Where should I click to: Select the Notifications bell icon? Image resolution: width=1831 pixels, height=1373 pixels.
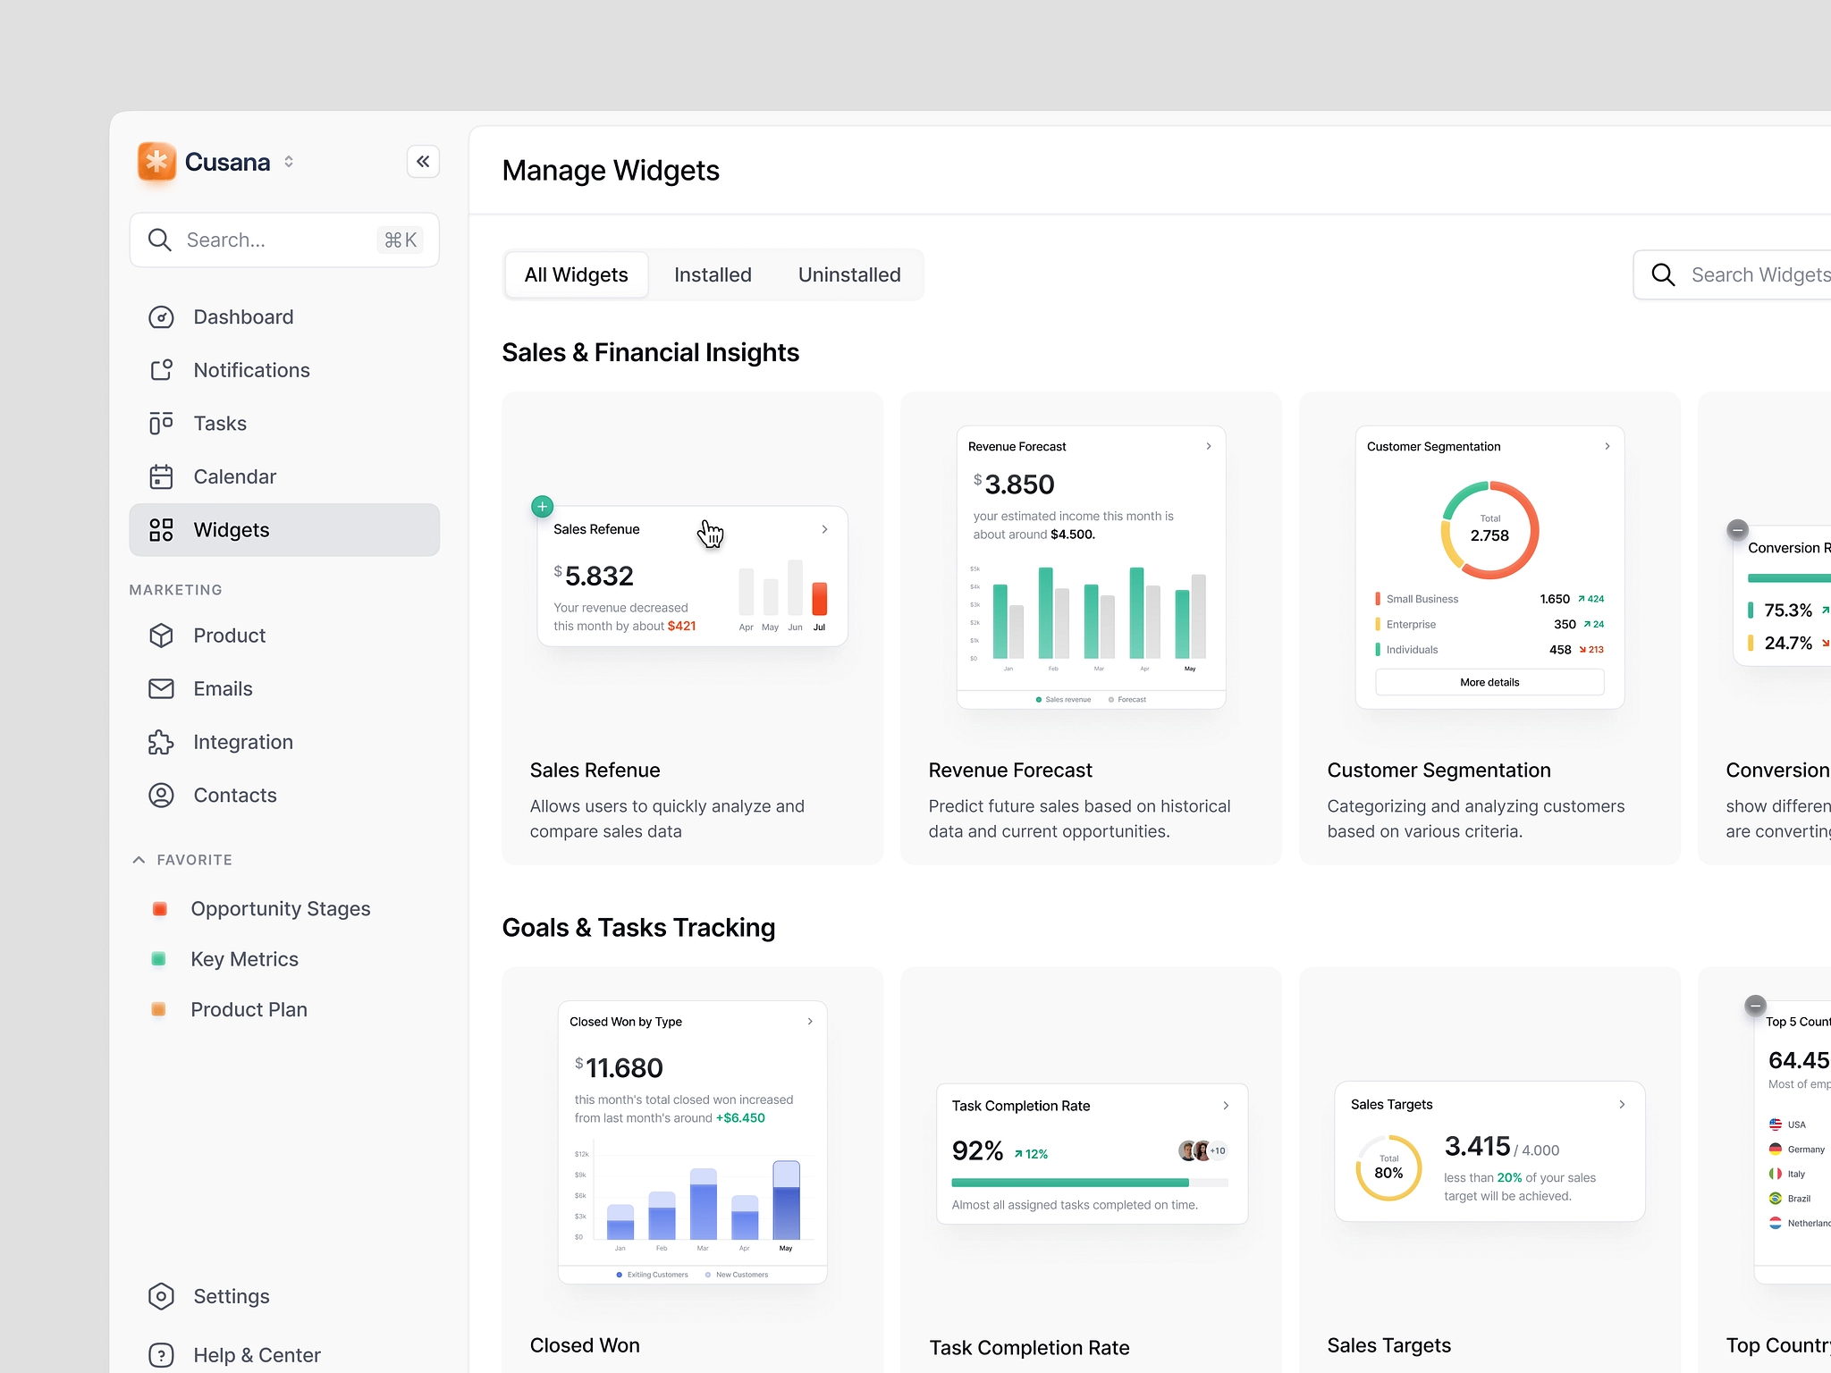point(161,369)
